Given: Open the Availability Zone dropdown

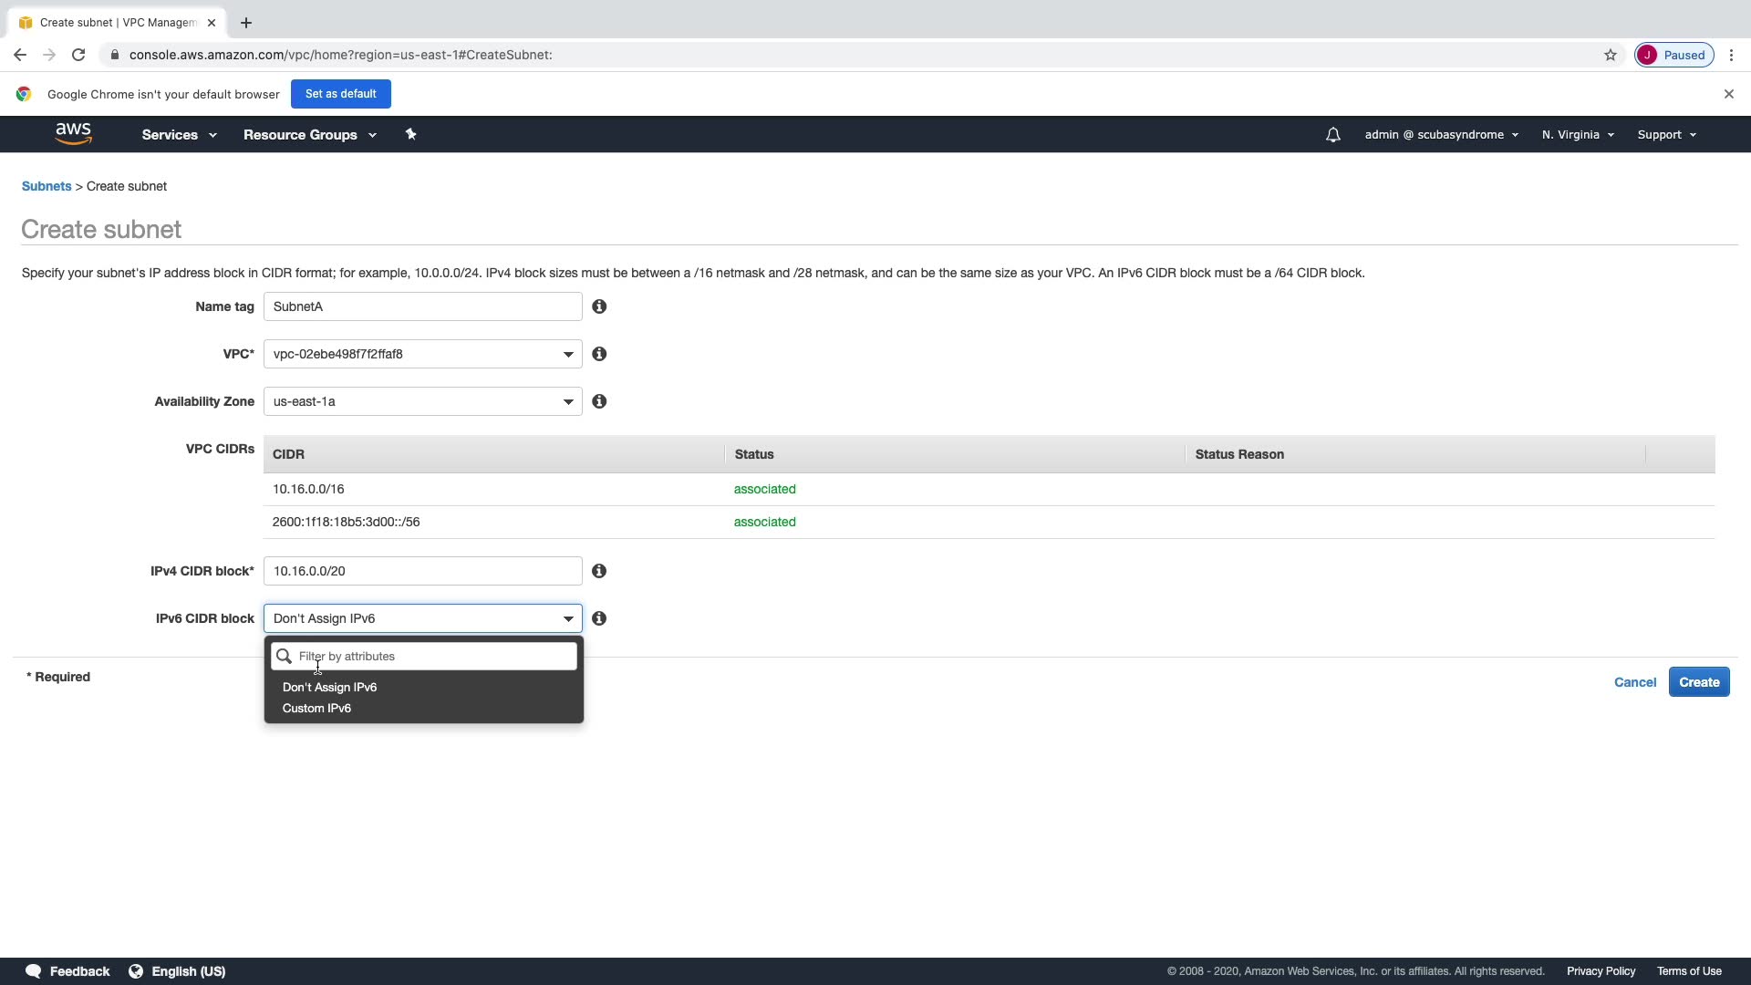Looking at the screenshot, I should (x=422, y=401).
